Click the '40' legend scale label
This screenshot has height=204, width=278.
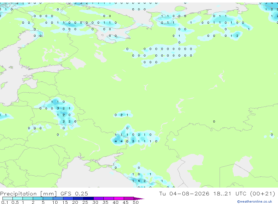(x=116, y=202)
